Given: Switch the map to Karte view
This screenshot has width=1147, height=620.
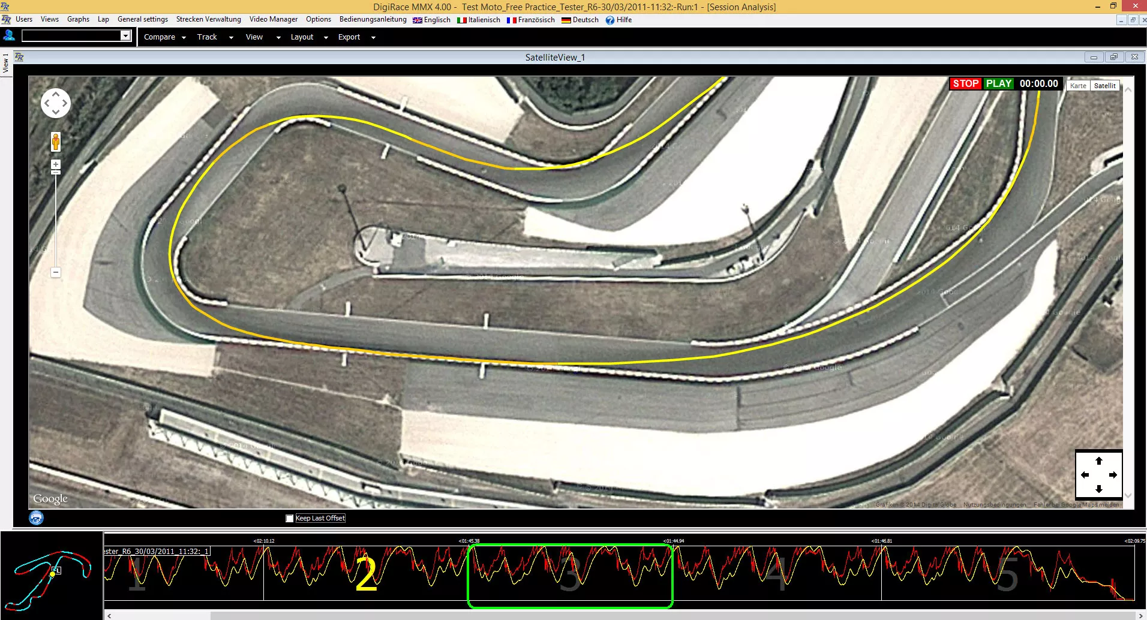Looking at the screenshot, I should (x=1077, y=86).
